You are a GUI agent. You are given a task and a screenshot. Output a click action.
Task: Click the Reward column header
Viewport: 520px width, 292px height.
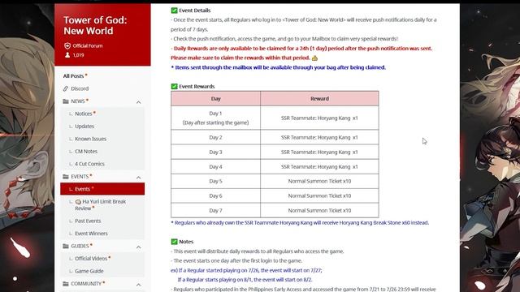pos(319,99)
